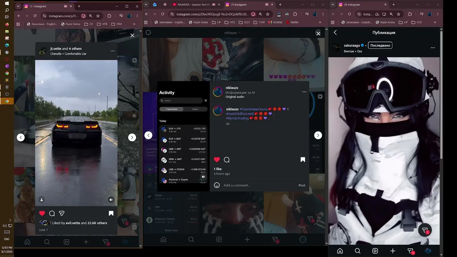Open messages bubble in the right window
457x257 pixels.
425,230
